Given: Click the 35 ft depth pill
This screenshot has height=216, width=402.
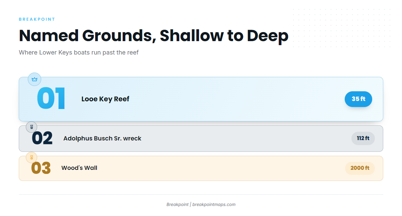Looking at the screenshot, I should pos(358,99).
